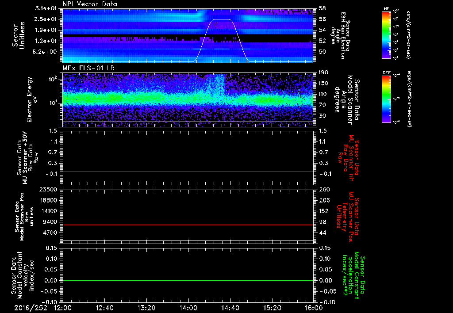Click the red 'MU Scanner Pos Telemetry' label
The image size is (453, 313).
348,217
